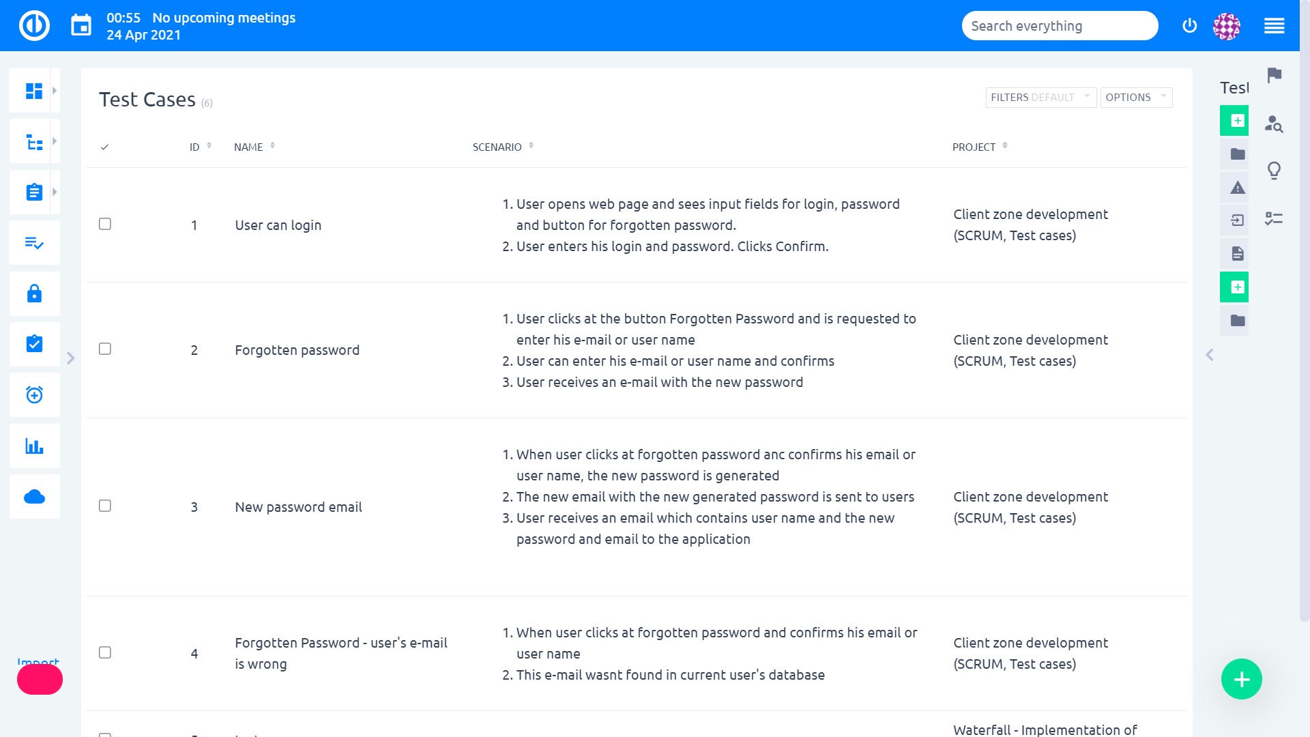Open the task list clipboard icon
This screenshot has height=737, width=1310.
coord(34,192)
